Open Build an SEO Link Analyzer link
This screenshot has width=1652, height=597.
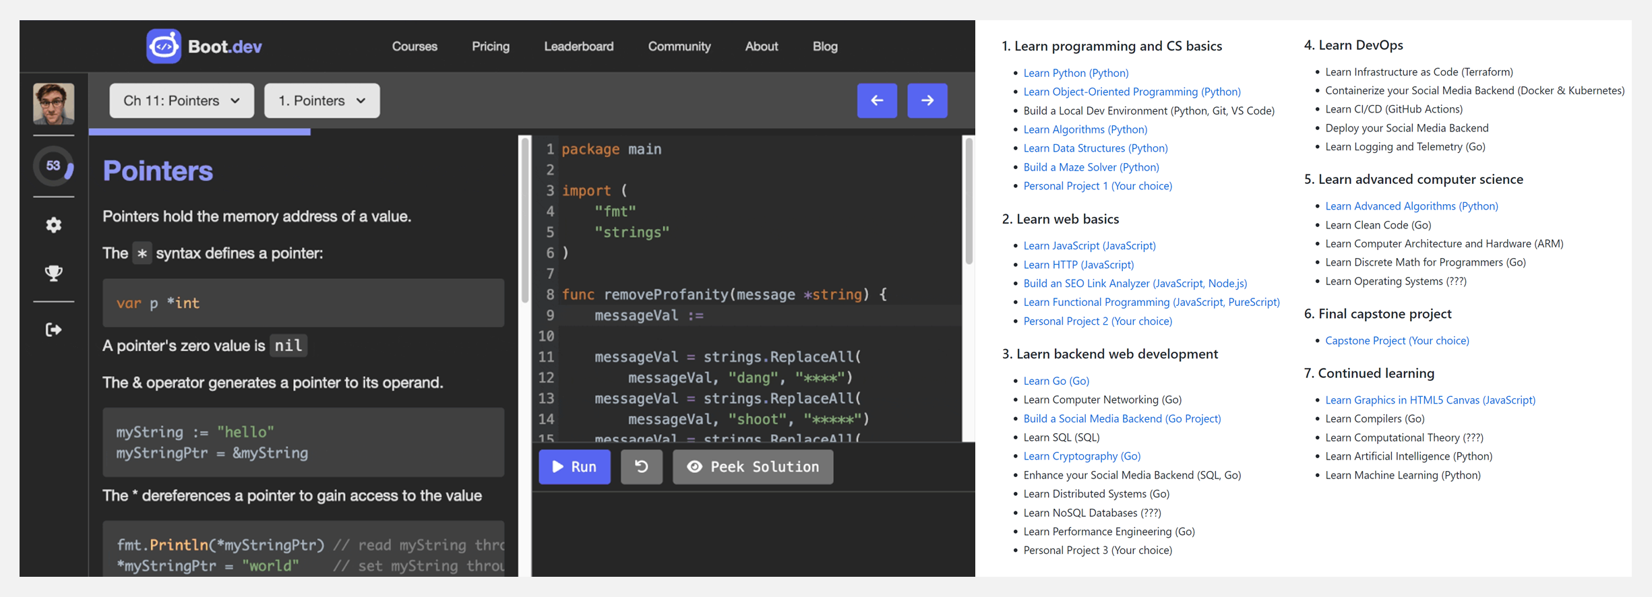point(1135,284)
